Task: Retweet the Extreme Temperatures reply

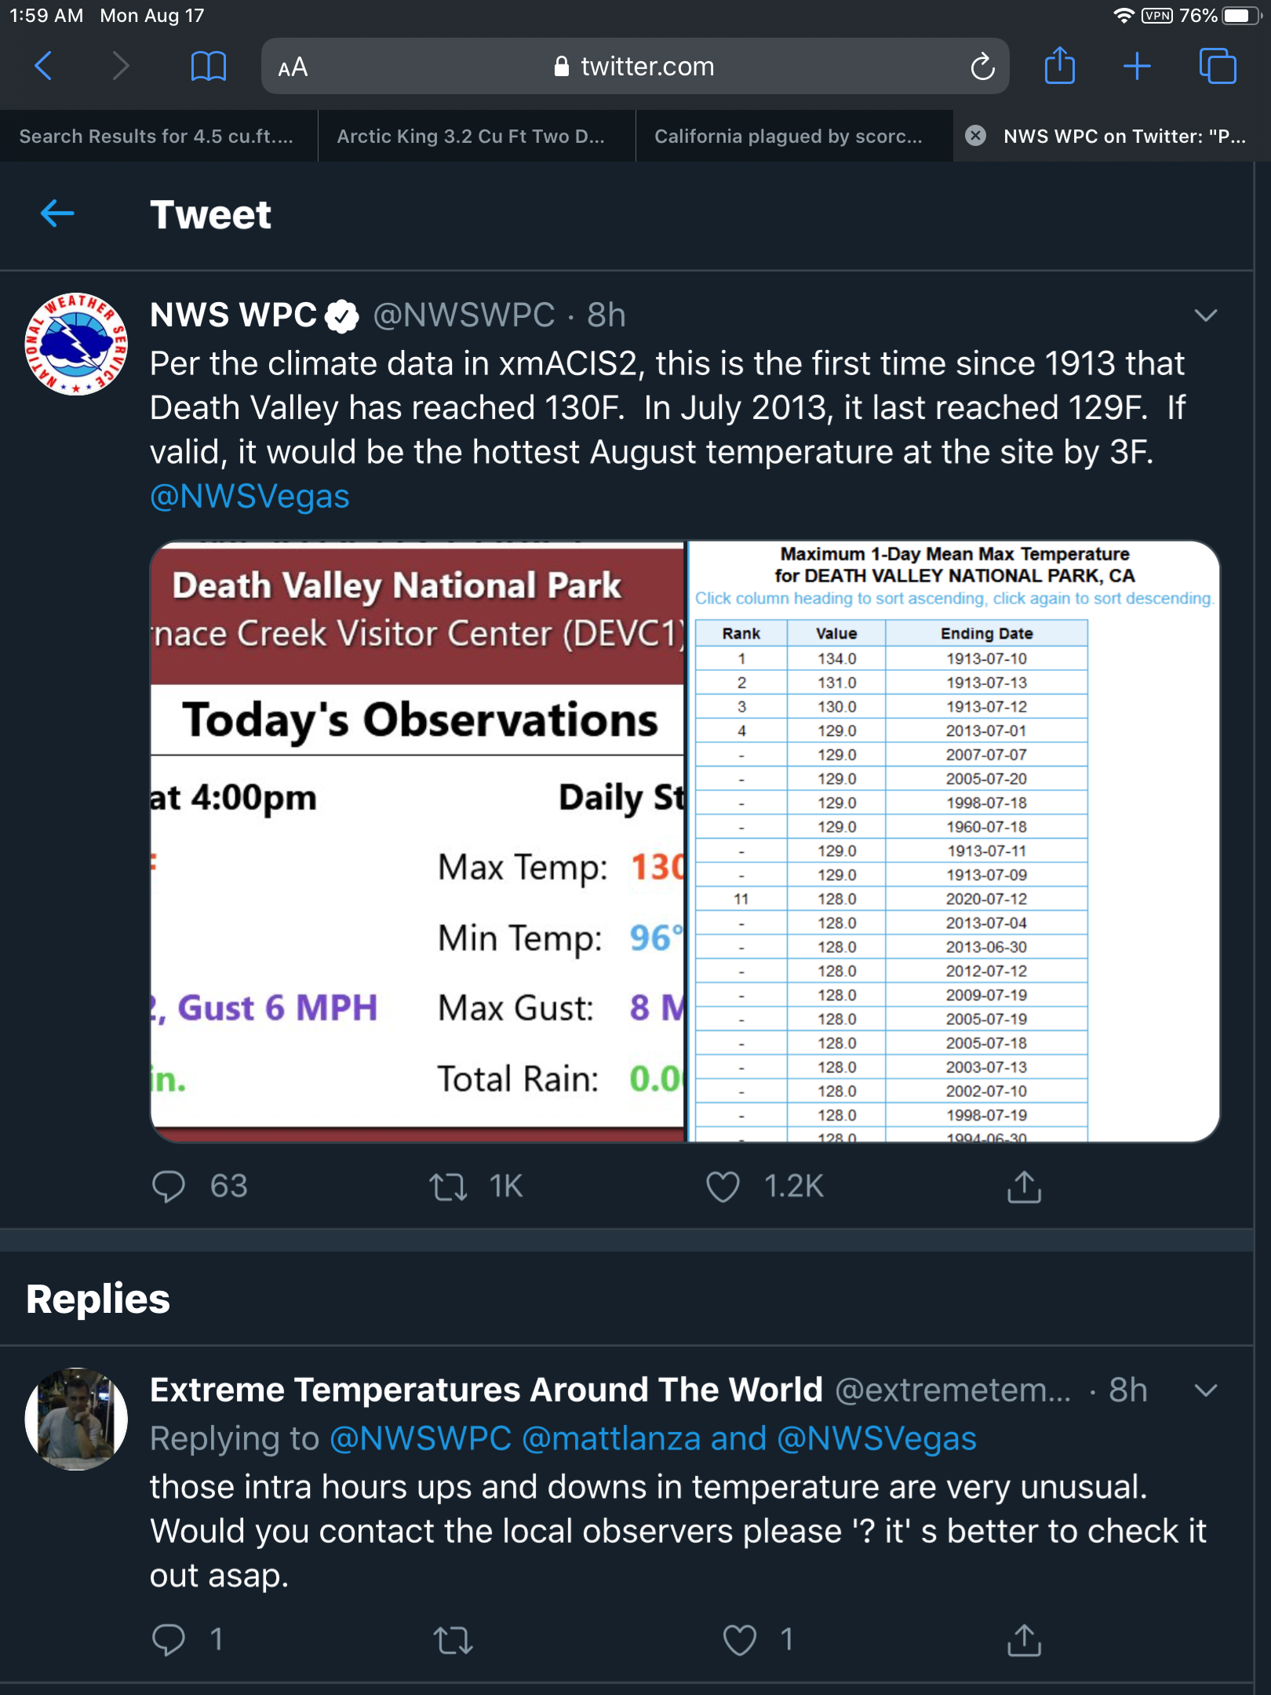Action: point(453,1640)
